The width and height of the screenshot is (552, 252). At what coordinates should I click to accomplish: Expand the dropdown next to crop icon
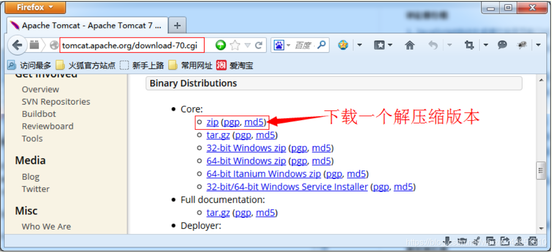coord(486,45)
